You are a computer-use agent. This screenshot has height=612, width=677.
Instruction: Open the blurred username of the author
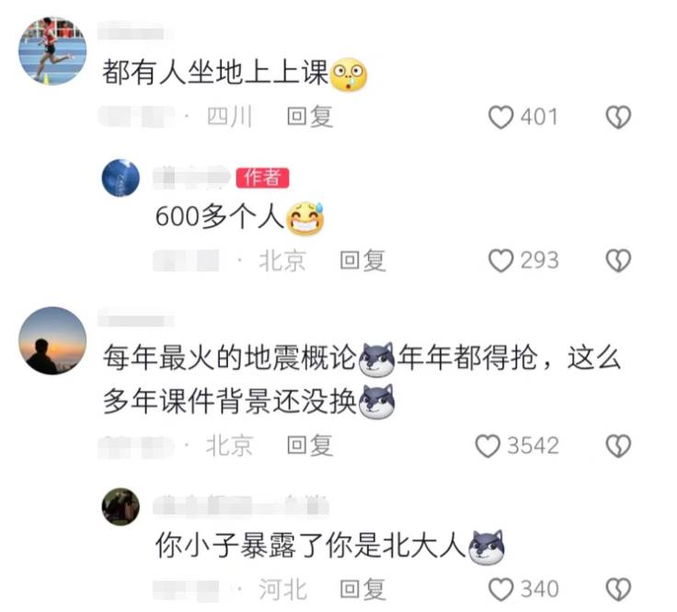[191, 178]
